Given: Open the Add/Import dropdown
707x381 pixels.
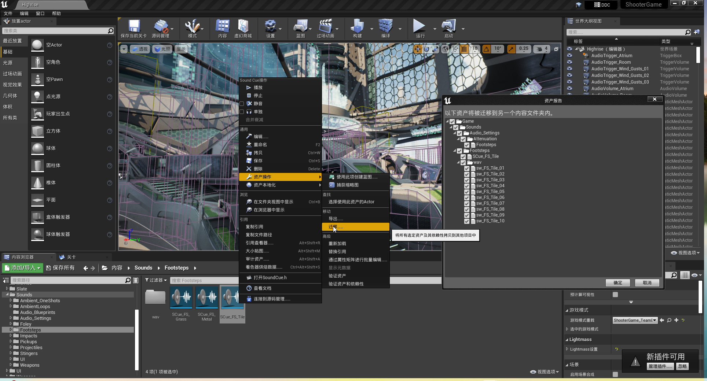Looking at the screenshot, I should [x=22, y=268].
